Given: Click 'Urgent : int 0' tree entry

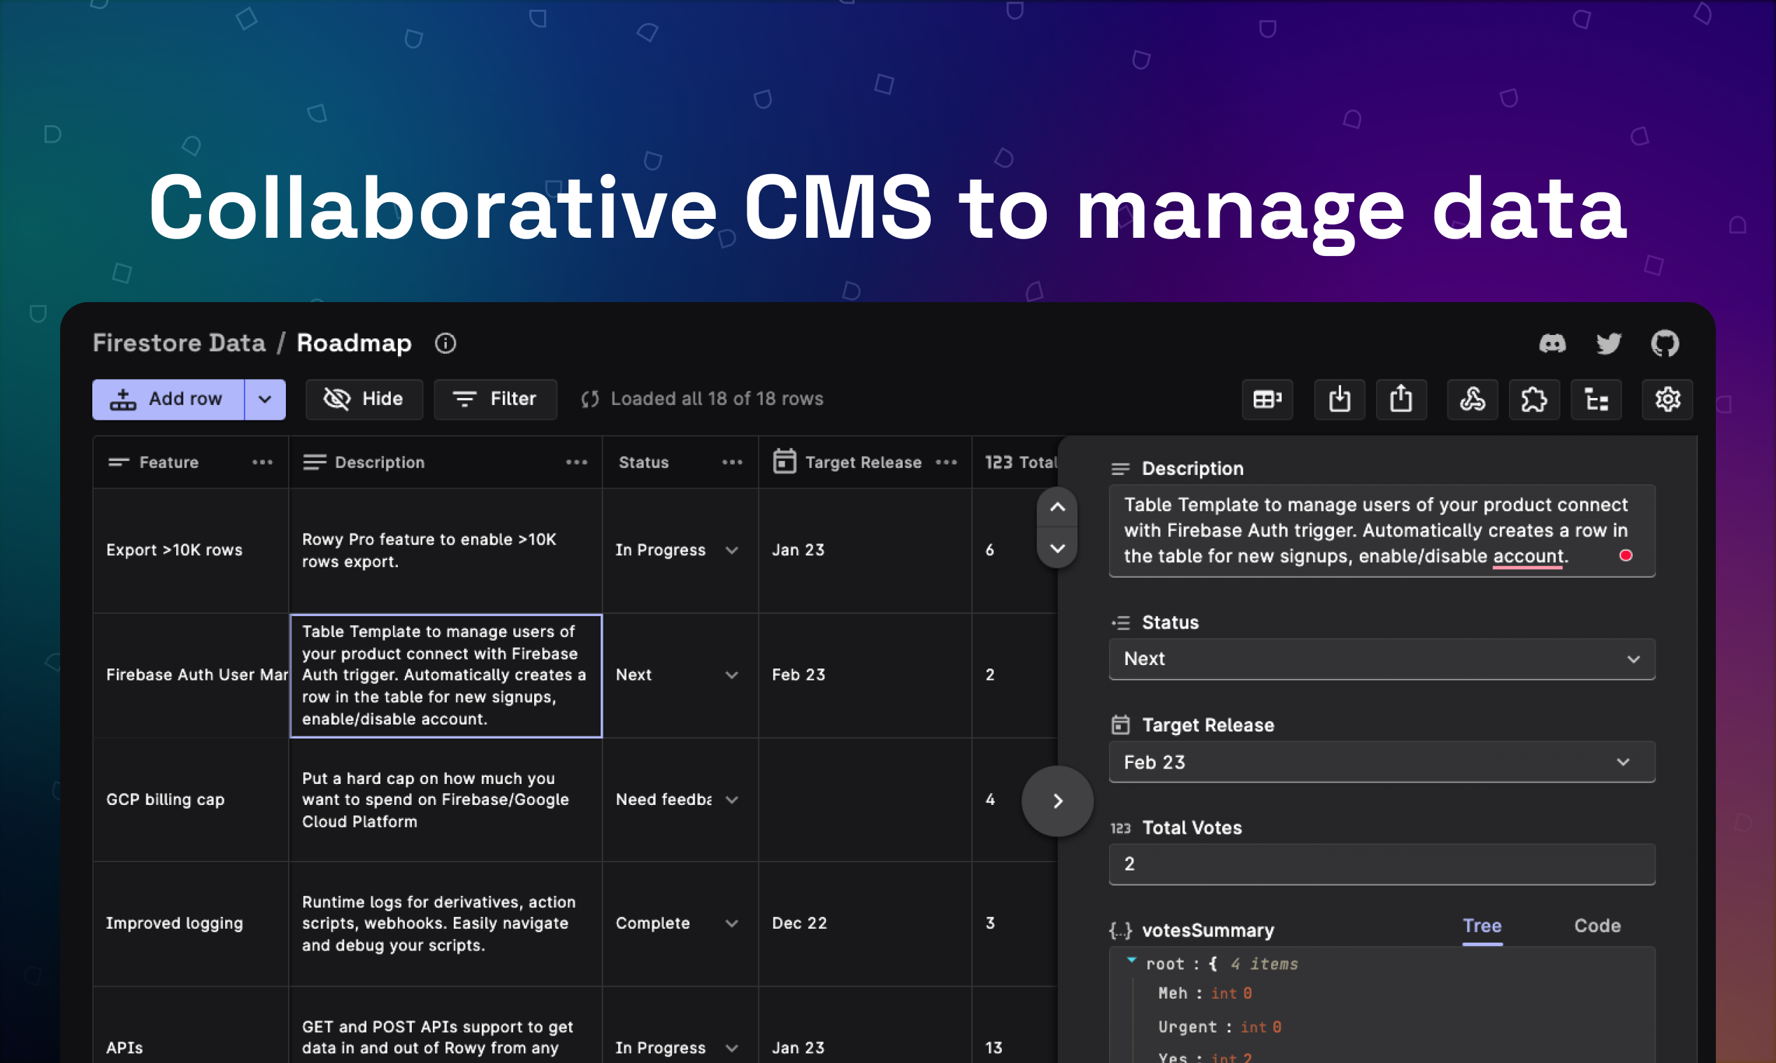Looking at the screenshot, I should [x=1219, y=1027].
